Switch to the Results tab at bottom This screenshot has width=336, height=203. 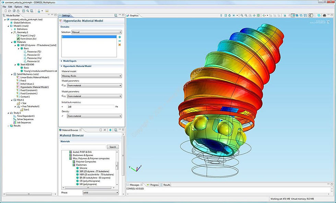165,185
